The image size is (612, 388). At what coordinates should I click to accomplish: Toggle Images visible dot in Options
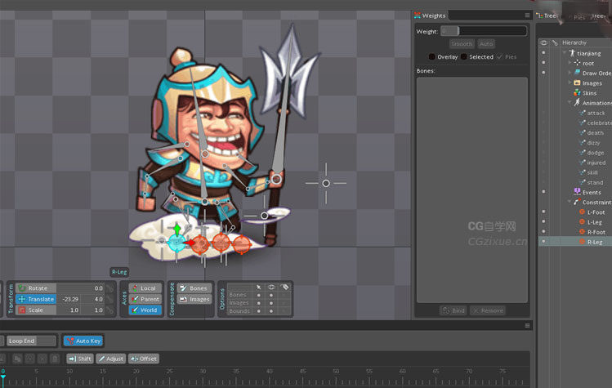point(271,303)
